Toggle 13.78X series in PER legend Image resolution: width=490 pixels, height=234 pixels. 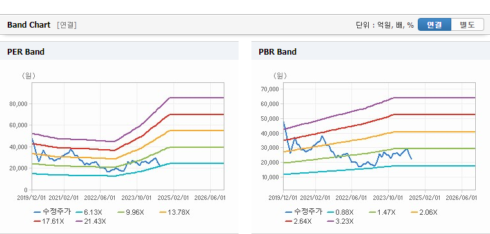click(x=175, y=212)
